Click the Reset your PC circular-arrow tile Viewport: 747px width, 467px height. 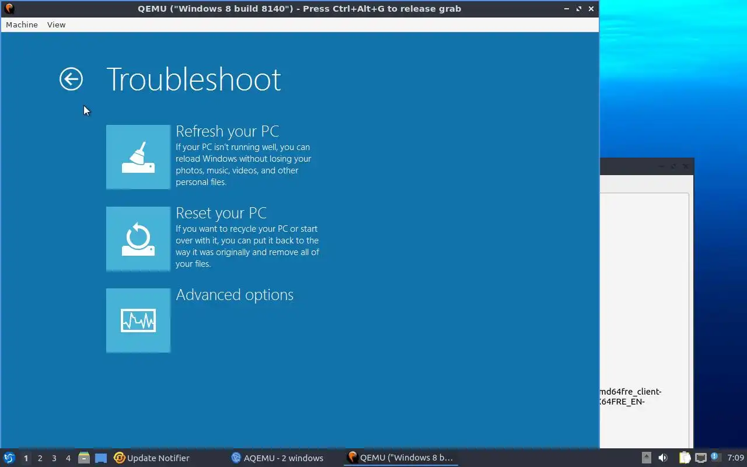click(x=138, y=239)
